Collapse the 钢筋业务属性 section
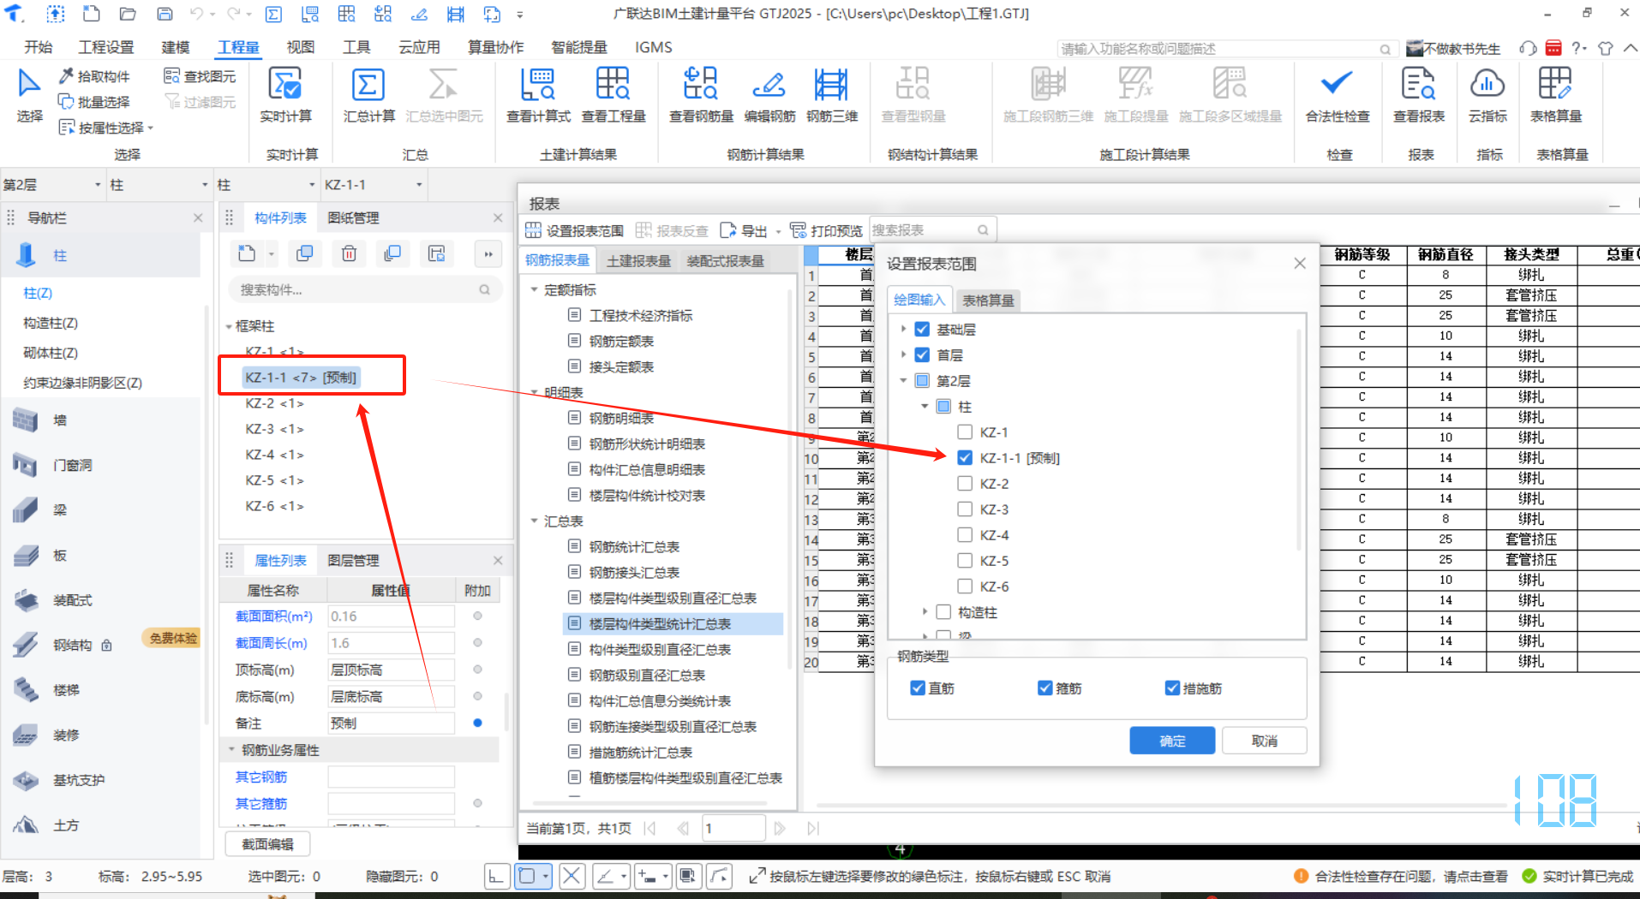1640x899 pixels. tap(230, 750)
